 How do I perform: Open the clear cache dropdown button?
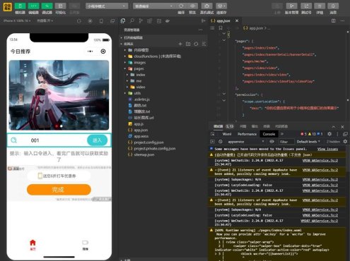pyautogui.click(x=221, y=6)
